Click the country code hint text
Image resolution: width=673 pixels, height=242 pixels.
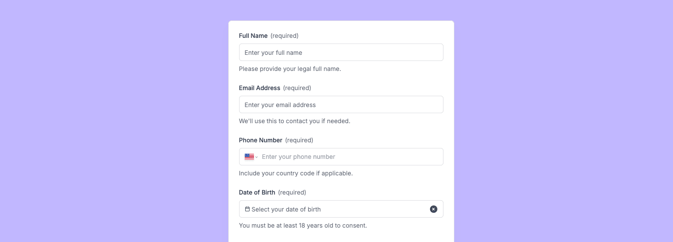(296, 173)
